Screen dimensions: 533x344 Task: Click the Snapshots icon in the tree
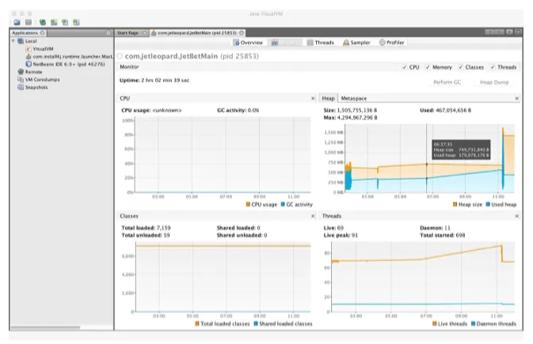pos(21,87)
